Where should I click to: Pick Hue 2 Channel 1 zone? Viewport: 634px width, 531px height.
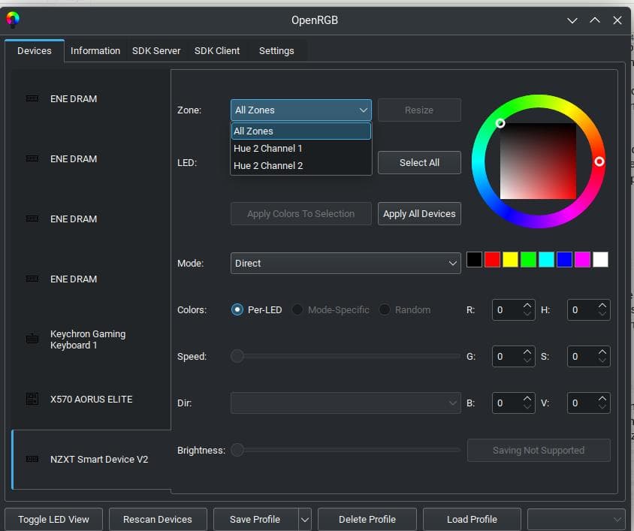pyautogui.click(x=300, y=149)
